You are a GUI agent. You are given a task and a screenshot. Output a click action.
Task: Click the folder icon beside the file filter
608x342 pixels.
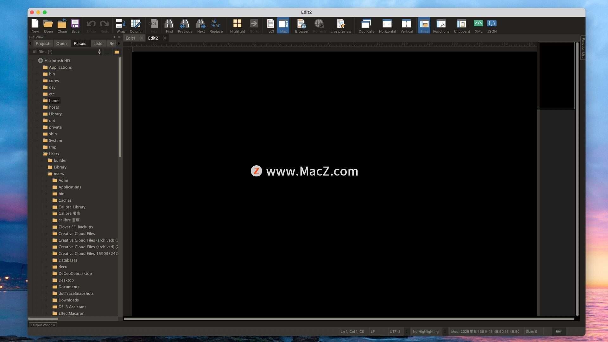point(117,52)
